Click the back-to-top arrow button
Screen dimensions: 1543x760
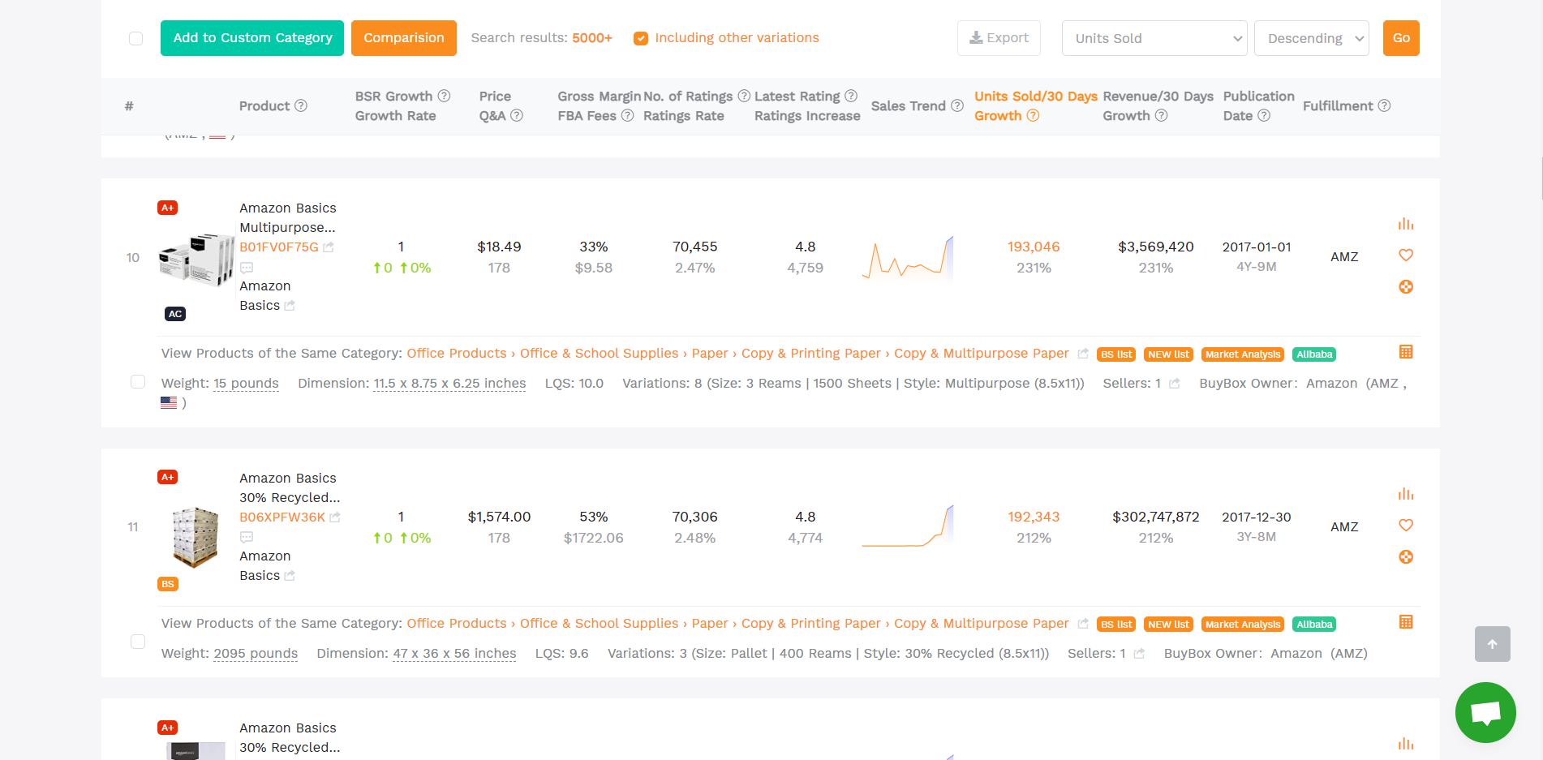(x=1492, y=644)
